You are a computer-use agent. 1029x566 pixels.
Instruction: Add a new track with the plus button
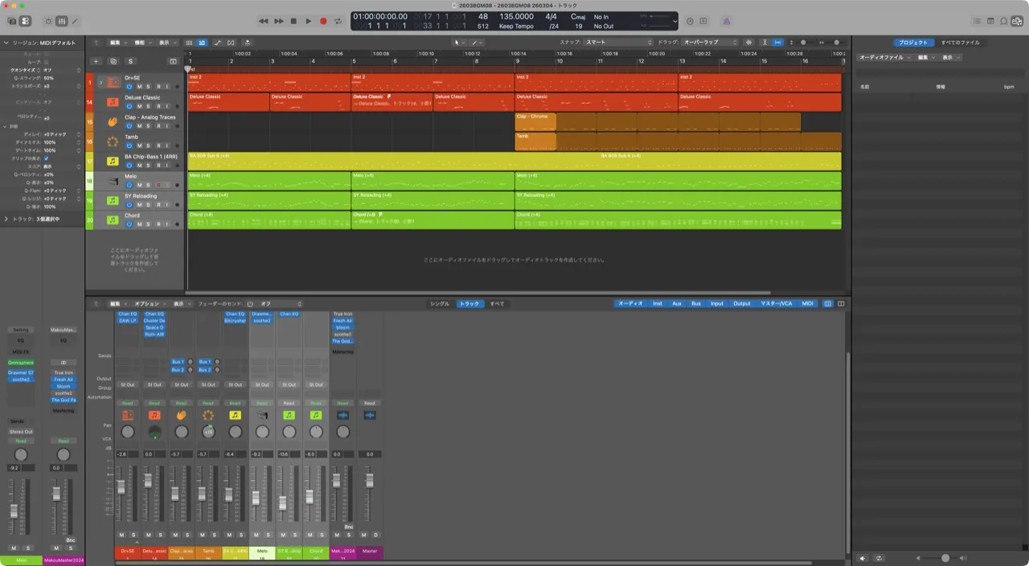pyautogui.click(x=96, y=61)
